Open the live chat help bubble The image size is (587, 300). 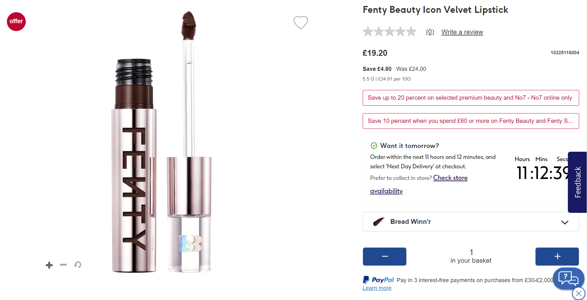click(568, 278)
